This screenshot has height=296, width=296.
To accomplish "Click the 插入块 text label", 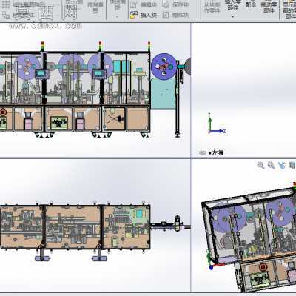I will 148,15.
